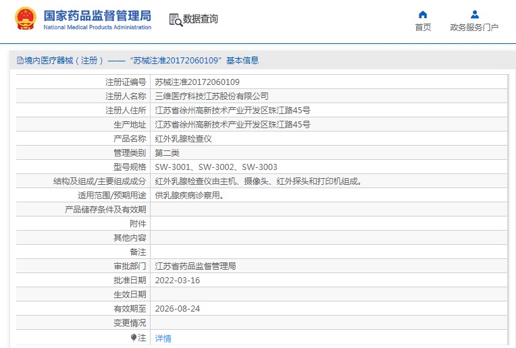This screenshot has height=348, width=516.
Task: Select company name 三维医疗科技江苏股份有限公司
Action: click(x=211, y=96)
